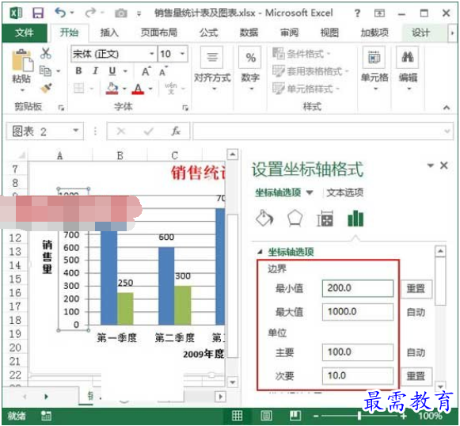
Task: Click the cell borders icon
Action: tap(78, 88)
